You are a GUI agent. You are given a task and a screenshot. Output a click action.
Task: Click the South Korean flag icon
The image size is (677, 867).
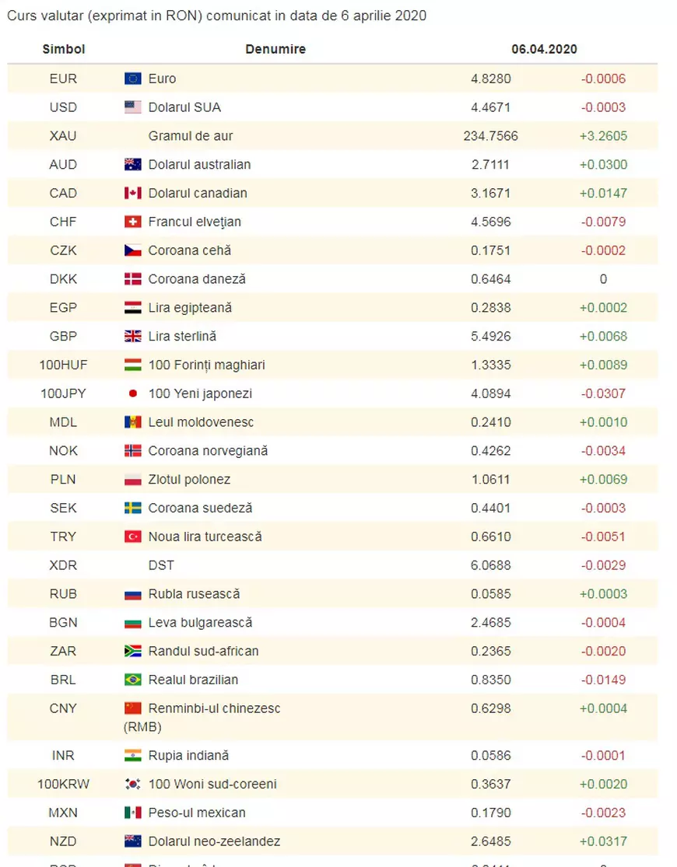tap(132, 784)
